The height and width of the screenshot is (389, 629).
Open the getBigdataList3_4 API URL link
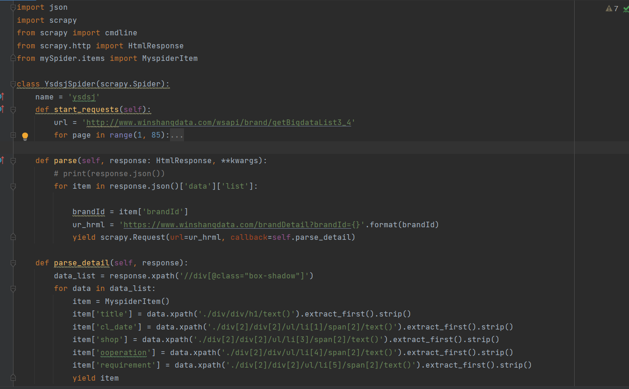coord(219,123)
